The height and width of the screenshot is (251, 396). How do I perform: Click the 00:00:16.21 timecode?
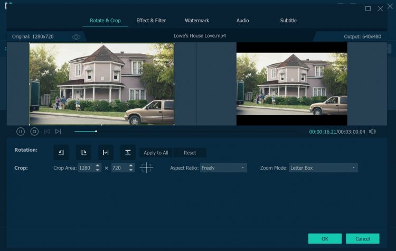323,132
